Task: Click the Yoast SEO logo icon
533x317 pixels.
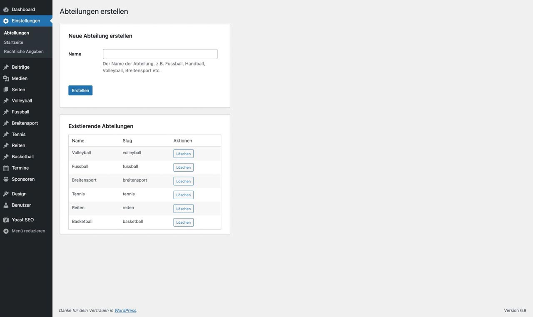Action: [x=6, y=220]
